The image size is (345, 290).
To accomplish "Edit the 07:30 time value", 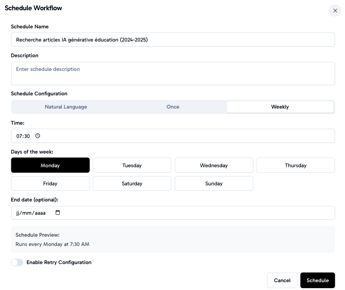I will 23,136.
